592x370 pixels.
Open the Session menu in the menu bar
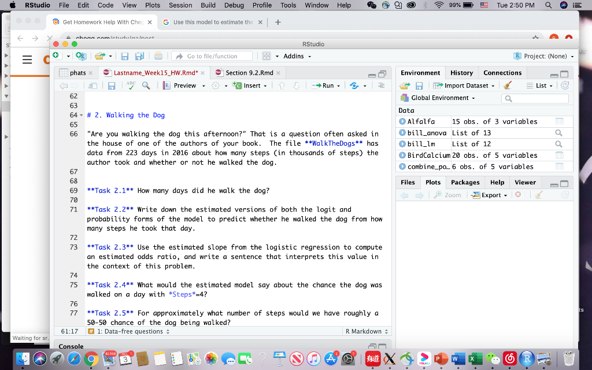pyautogui.click(x=180, y=5)
